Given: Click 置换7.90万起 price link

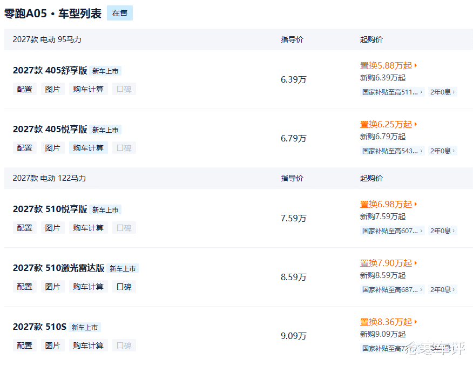Looking at the screenshot, I should click(389, 263).
